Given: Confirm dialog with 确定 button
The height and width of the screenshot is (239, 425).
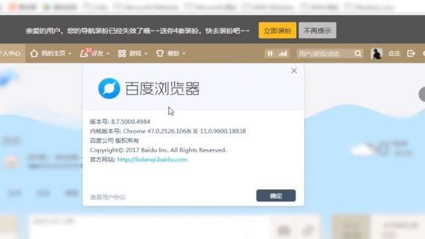Looking at the screenshot, I should pyautogui.click(x=276, y=195).
